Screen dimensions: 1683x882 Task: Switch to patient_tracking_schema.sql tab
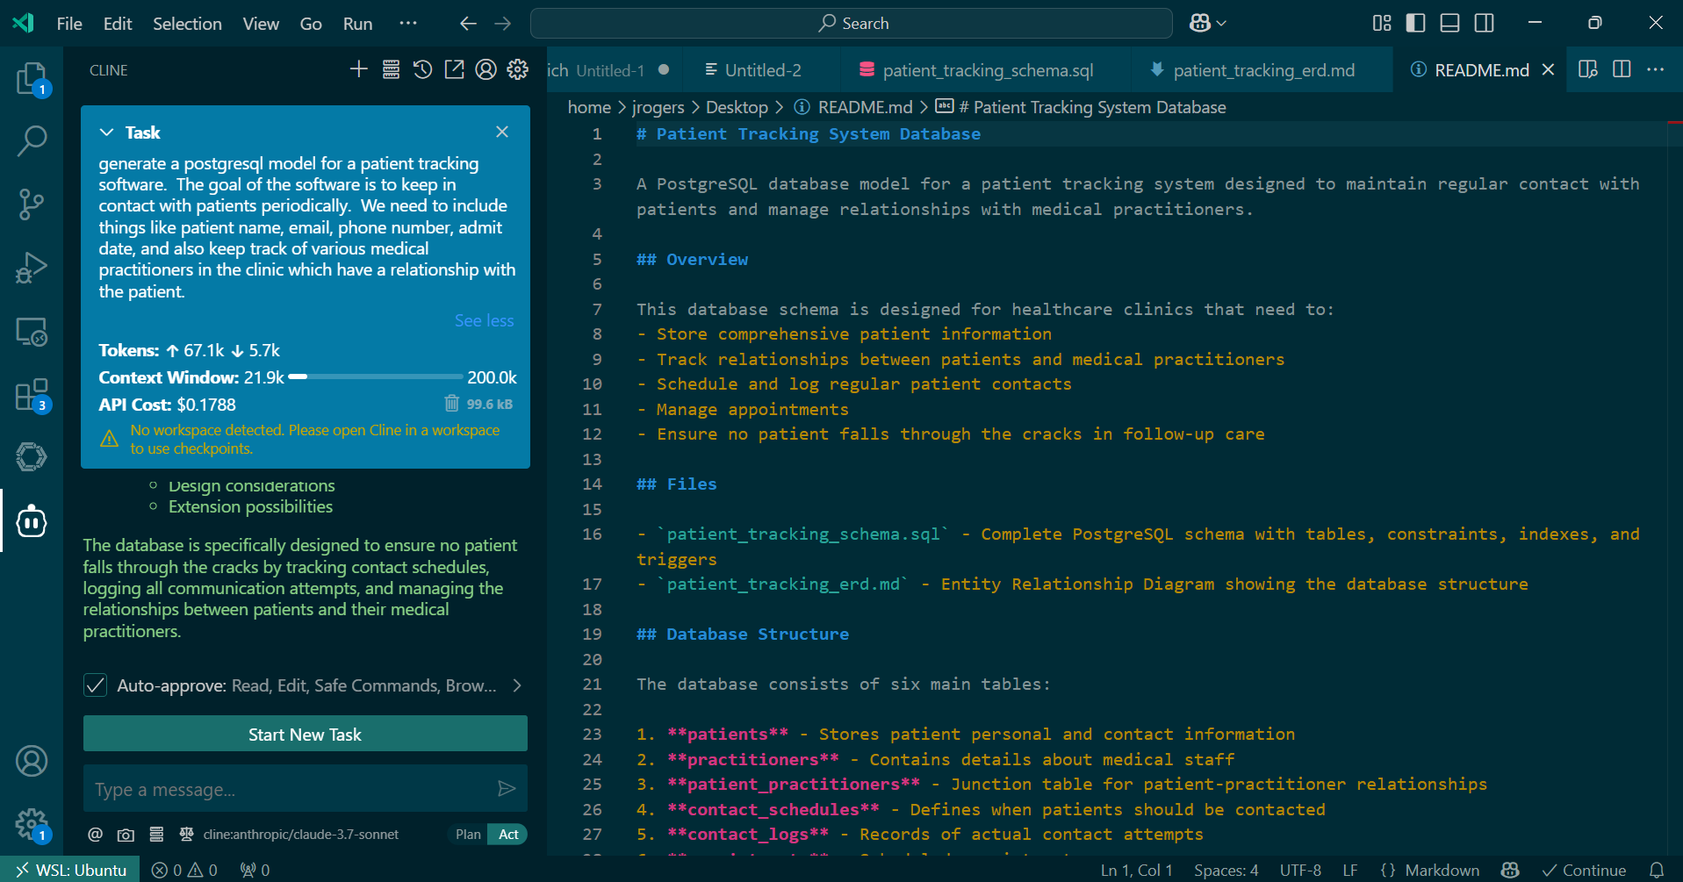(x=987, y=70)
